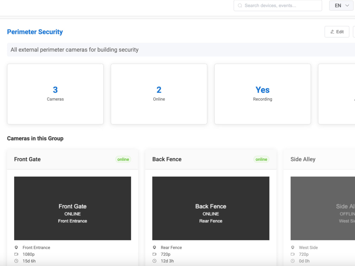Click the 12d 3h uptime clock icon
The height and width of the screenshot is (266, 355).
pos(154,261)
